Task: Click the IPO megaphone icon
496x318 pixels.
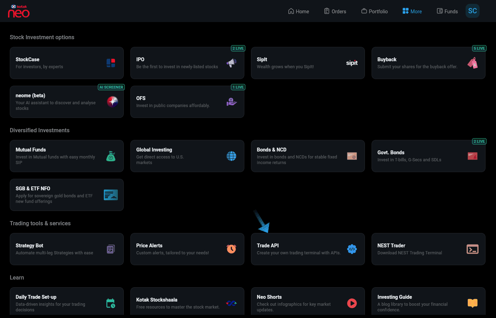Action: pyautogui.click(x=231, y=63)
